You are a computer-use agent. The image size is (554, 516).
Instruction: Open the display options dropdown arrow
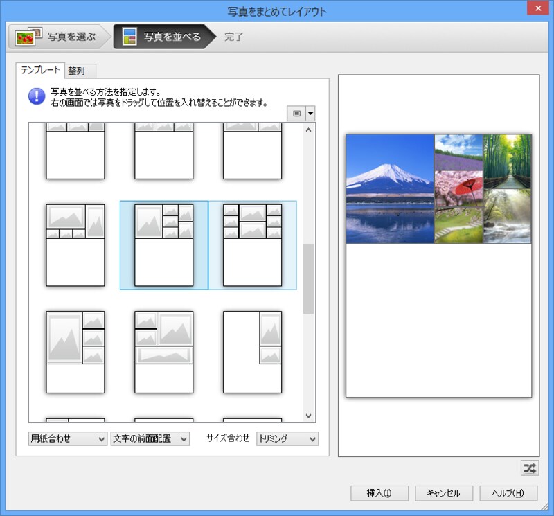pos(310,113)
